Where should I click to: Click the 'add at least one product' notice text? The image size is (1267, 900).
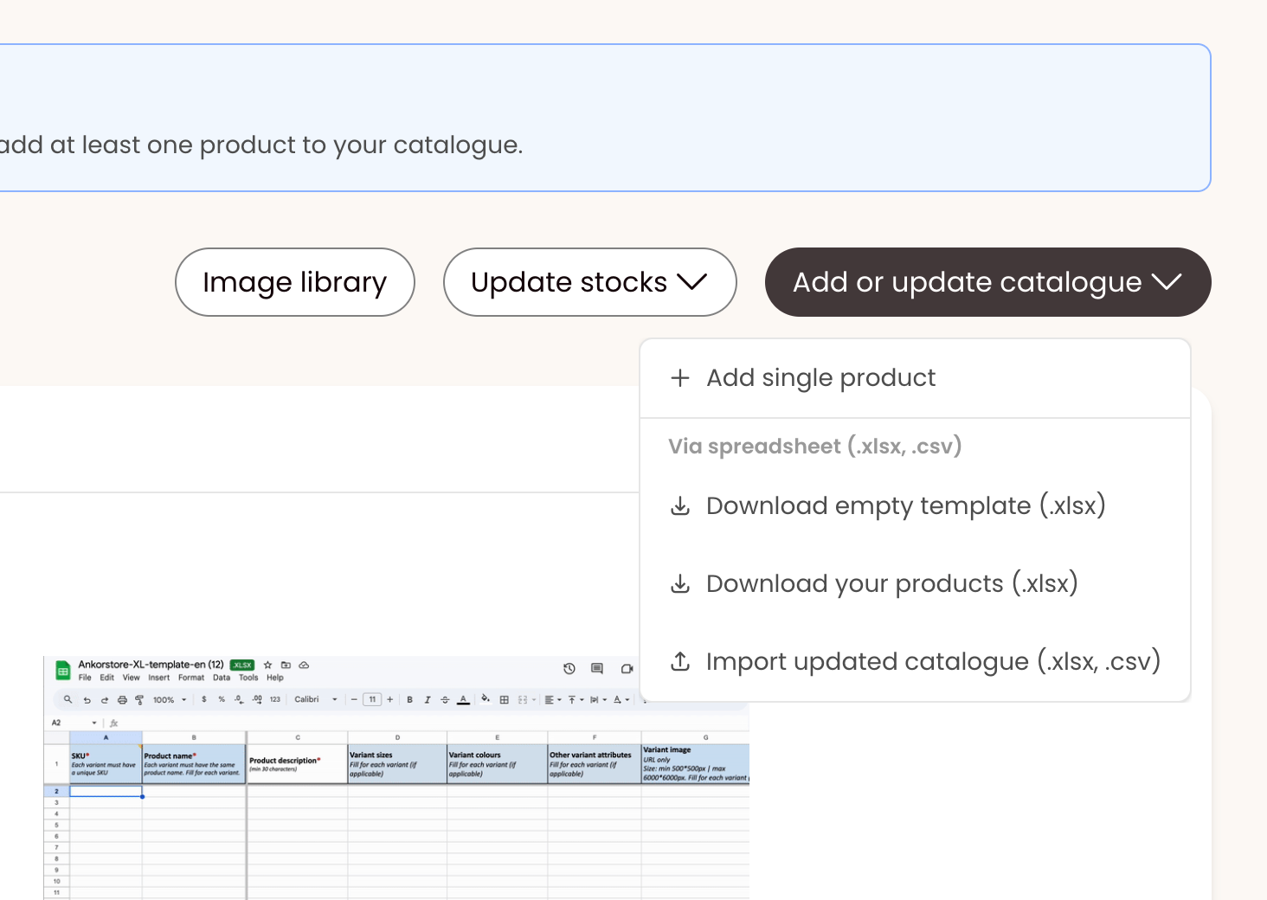(x=261, y=145)
